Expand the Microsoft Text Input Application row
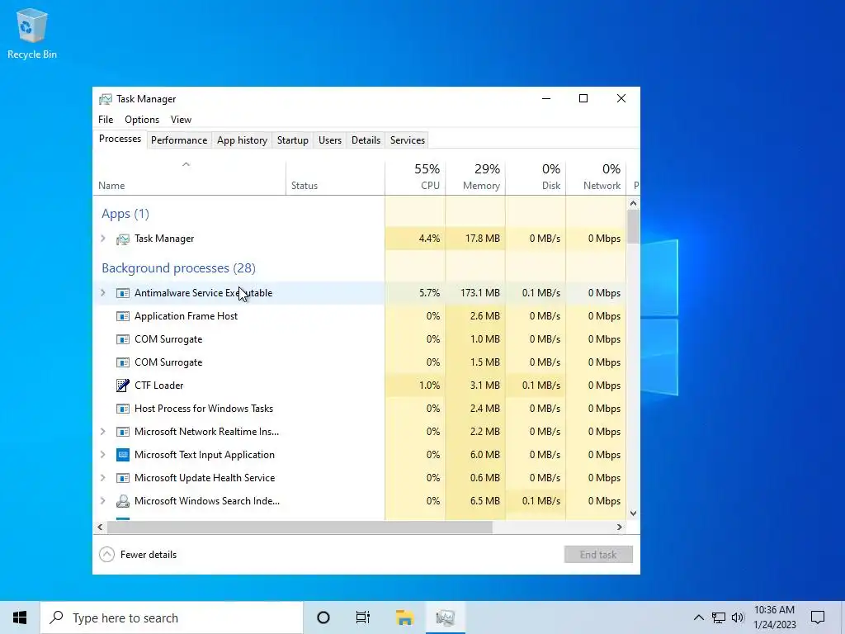 click(x=103, y=455)
